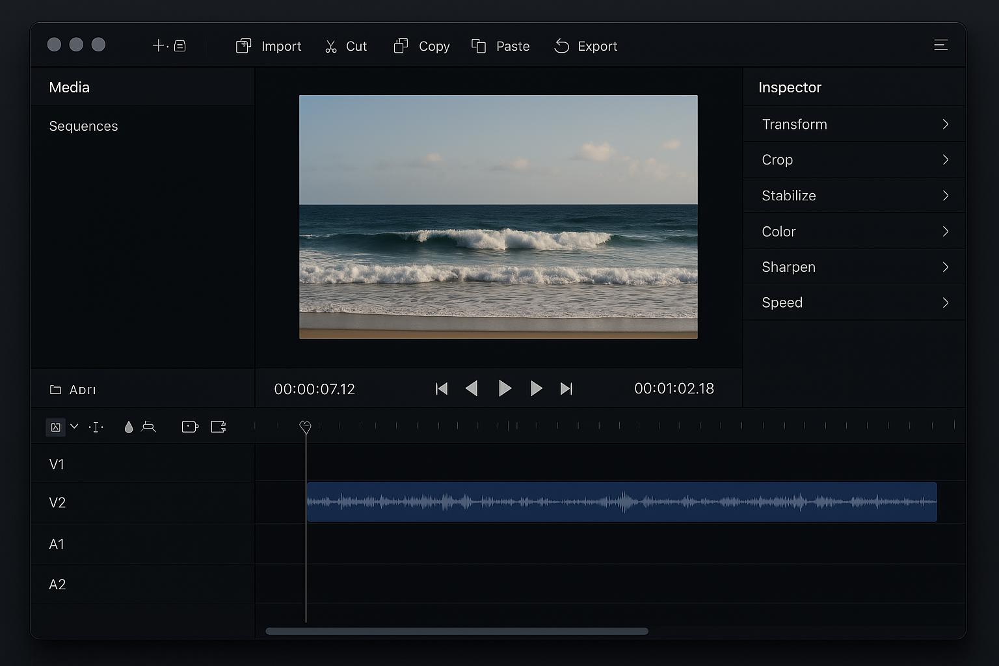Screen dimensions: 999x666
Task: Select the Copy icon in the toolbar
Action: [x=401, y=46]
